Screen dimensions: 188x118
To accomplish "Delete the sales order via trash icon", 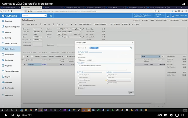I will tap(53, 24).
